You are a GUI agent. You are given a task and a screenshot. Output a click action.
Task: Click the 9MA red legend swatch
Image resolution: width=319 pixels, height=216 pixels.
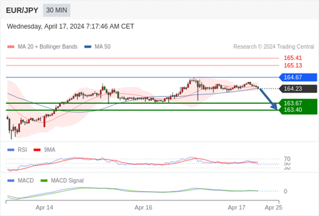(x=37, y=150)
